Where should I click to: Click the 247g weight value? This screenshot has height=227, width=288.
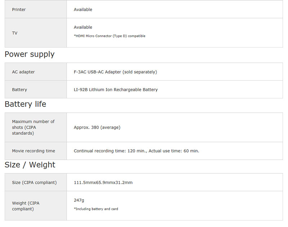[x=79, y=200]
